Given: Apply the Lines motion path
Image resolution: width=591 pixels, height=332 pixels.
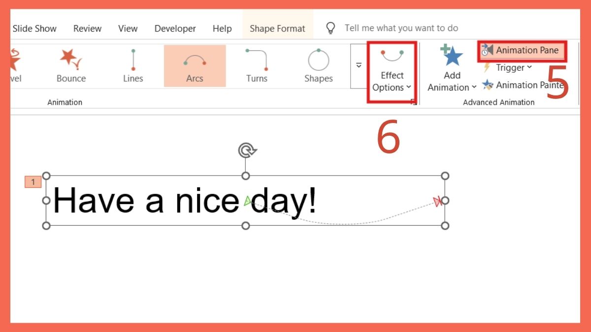Looking at the screenshot, I should pyautogui.click(x=133, y=65).
